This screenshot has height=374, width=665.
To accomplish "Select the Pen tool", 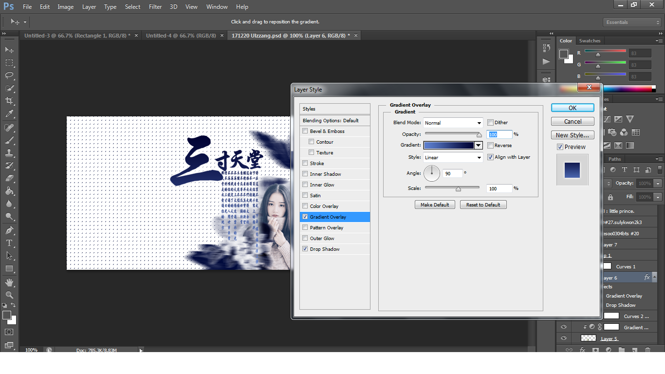I will click(x=9, y=230).
